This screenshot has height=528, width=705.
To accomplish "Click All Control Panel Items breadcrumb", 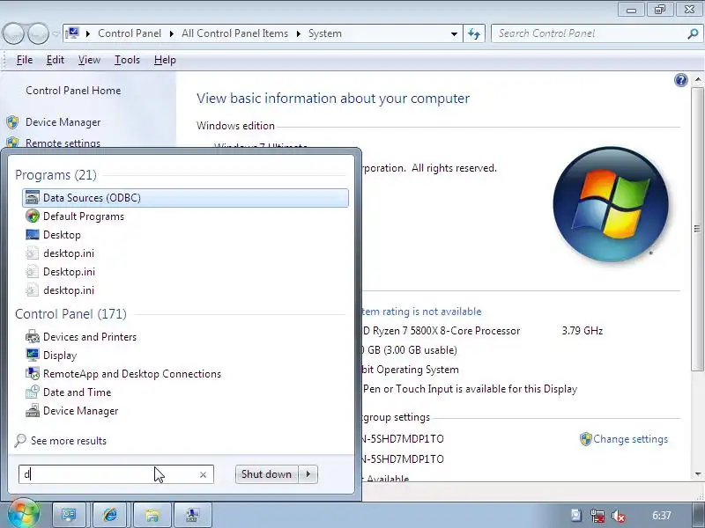I will coord(234,33).
